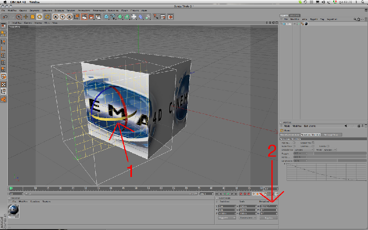Image resolution: width=368 pixels, height=230 pixels.
Task: Open the viewport Camera menu
Action: tap(28, 23)
